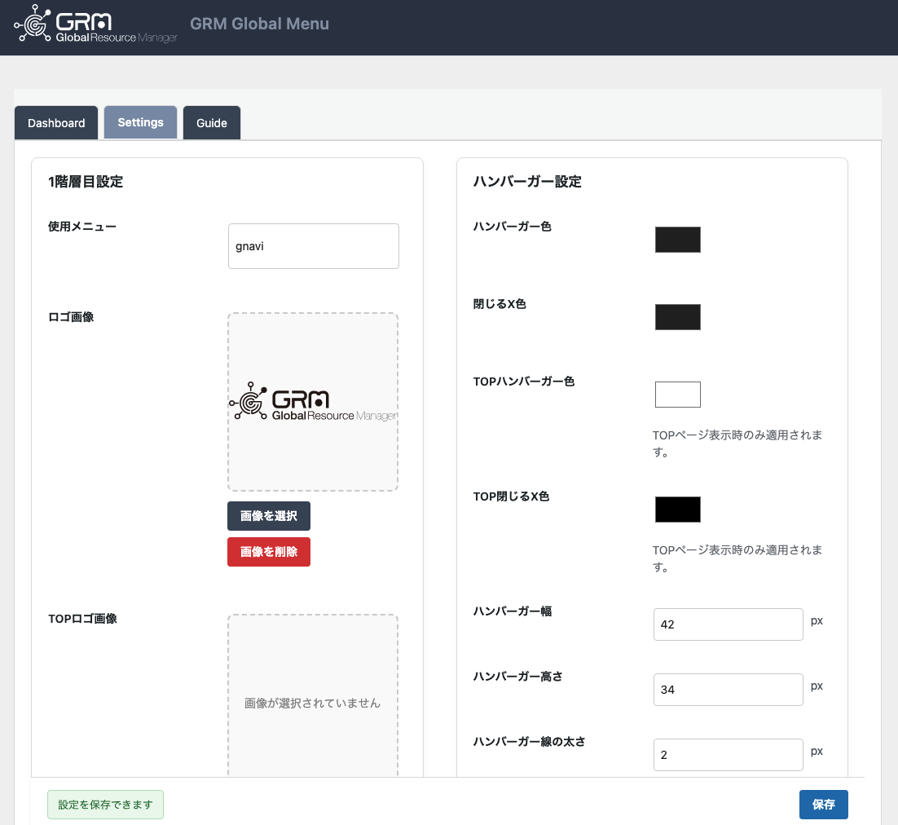Open the 閉じるX色 color swatch
898x825 pixels.
(677, 317)
